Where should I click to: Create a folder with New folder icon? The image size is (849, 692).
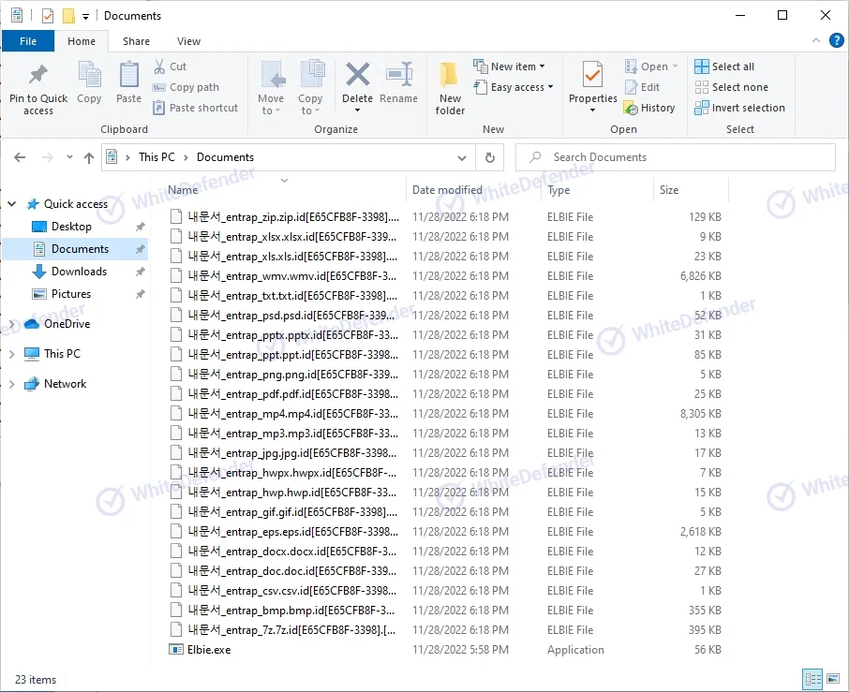[x=450, y=77]
